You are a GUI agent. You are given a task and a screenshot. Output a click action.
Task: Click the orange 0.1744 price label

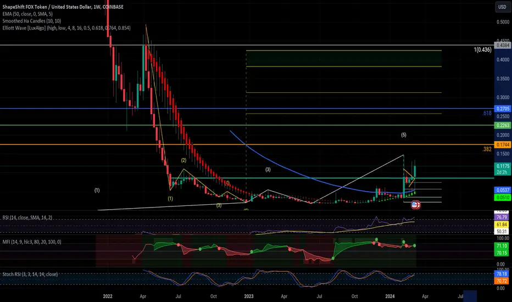coord(502,144)
